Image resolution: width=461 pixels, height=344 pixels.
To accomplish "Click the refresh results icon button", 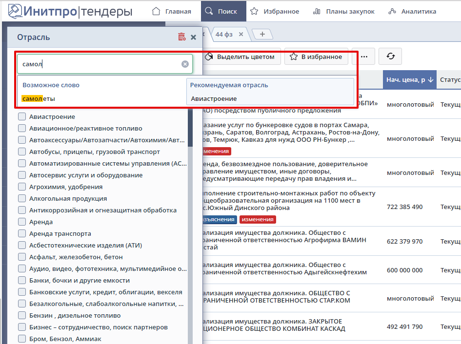I will (x=390, y=57).
